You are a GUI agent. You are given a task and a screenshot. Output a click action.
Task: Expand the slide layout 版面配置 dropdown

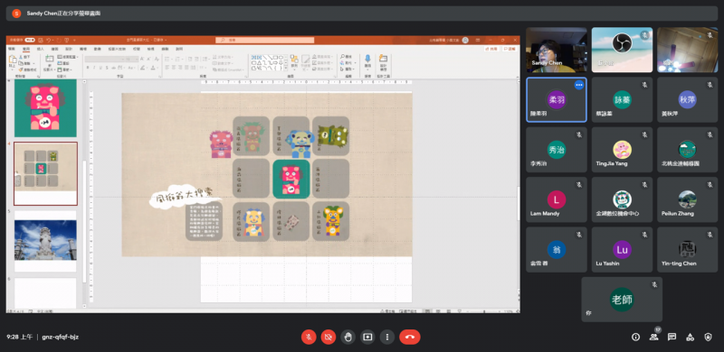tap(67, 57)
